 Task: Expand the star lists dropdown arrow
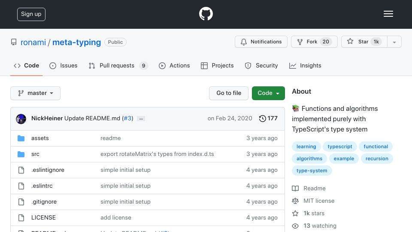[x=394, y=42]
